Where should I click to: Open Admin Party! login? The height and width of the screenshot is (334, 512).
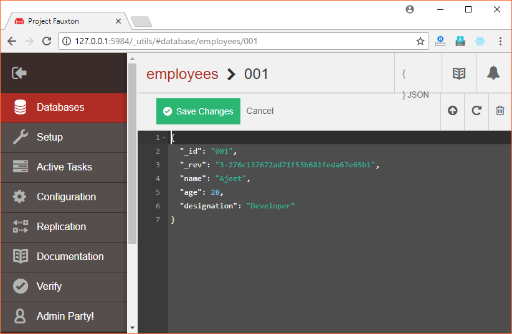pos(64,317)
